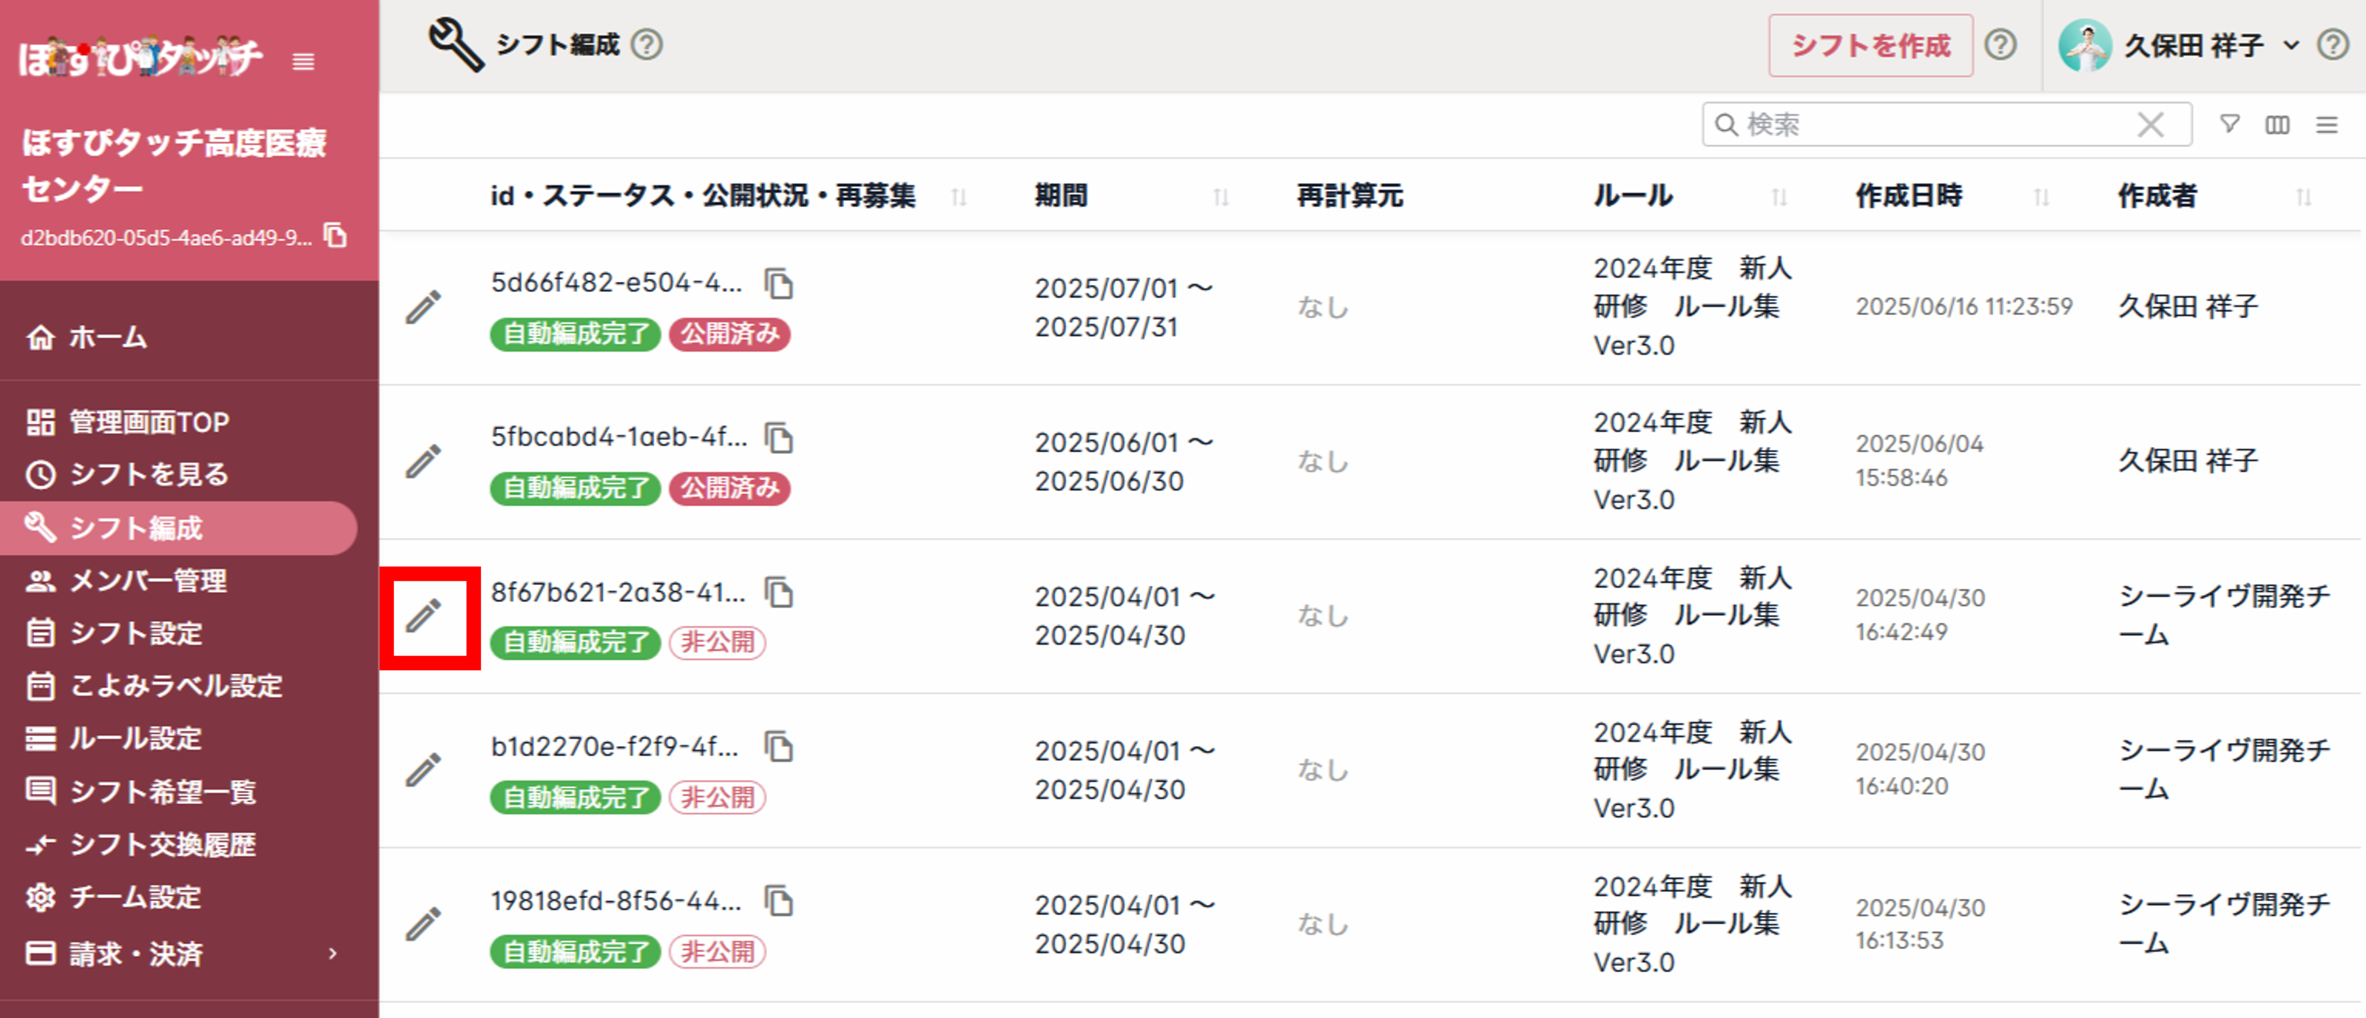Copy the id 5d66f482-e504-4 to clipboard
The height and width of the screenshot is (1018, 2366).
[x=779, y=284]
